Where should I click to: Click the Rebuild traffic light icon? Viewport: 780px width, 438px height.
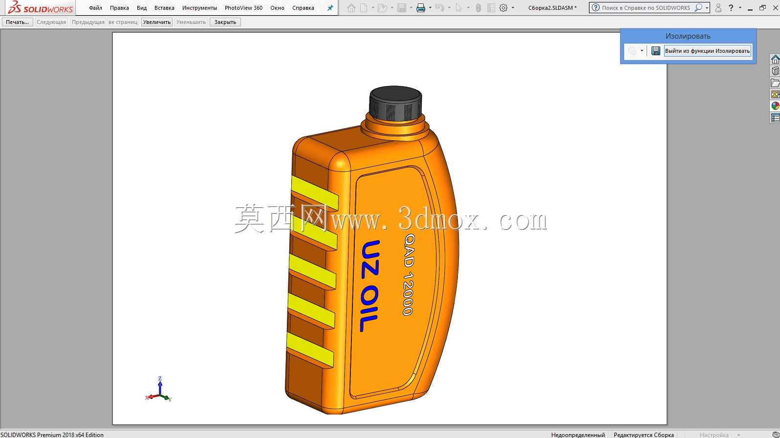tap(478, 8)
